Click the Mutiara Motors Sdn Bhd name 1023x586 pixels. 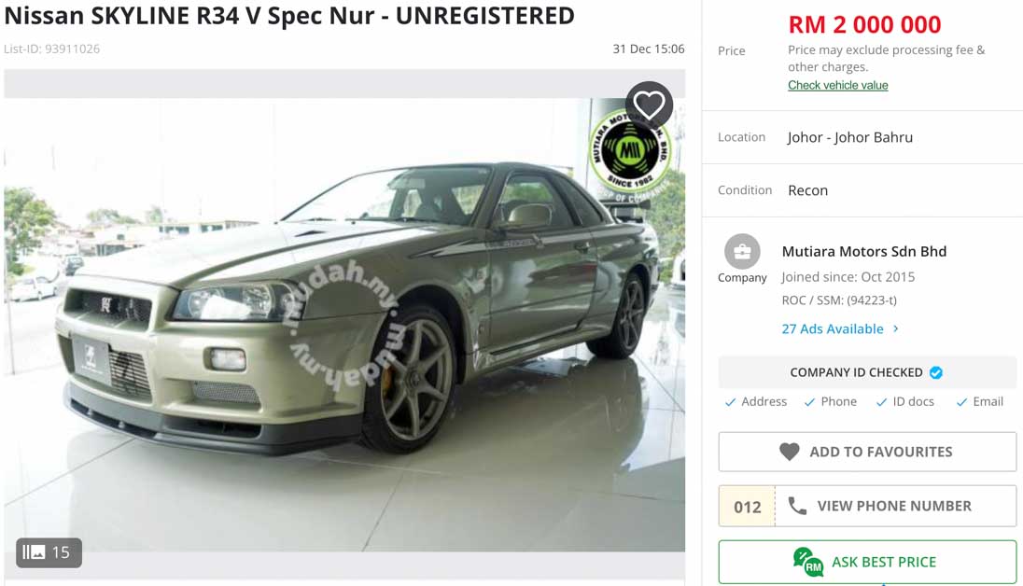click(x=863, y=251)
